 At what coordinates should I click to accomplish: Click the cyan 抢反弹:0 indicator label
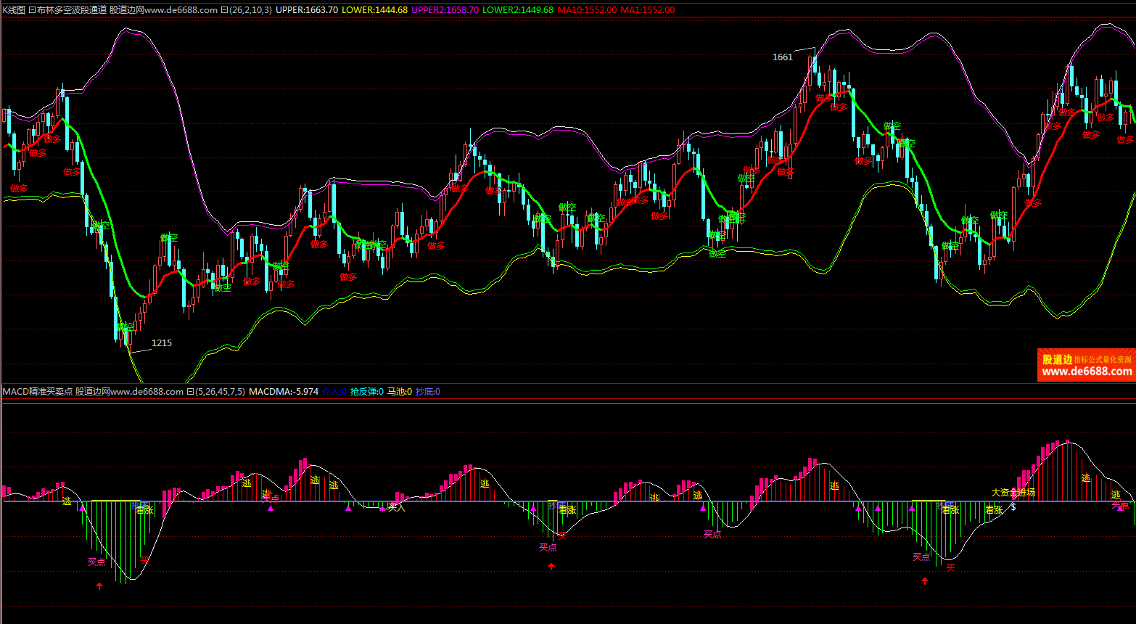[366, 392]
